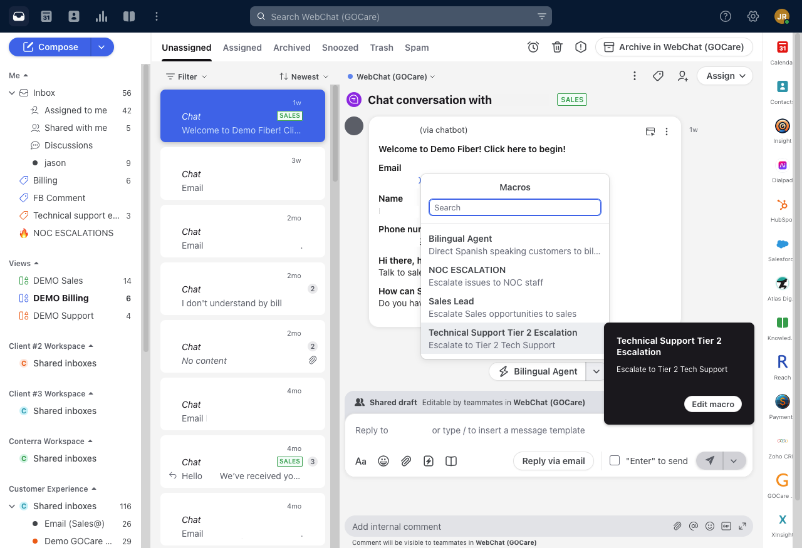Insert emoji in reply composer
This screenshot has width=802, height=548.
[x=383, y=461]
